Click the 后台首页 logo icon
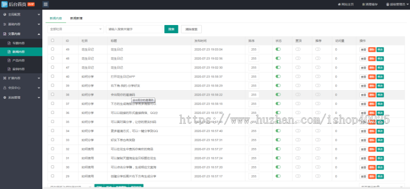Screen dimensions: 410x189 coord(4,4)
